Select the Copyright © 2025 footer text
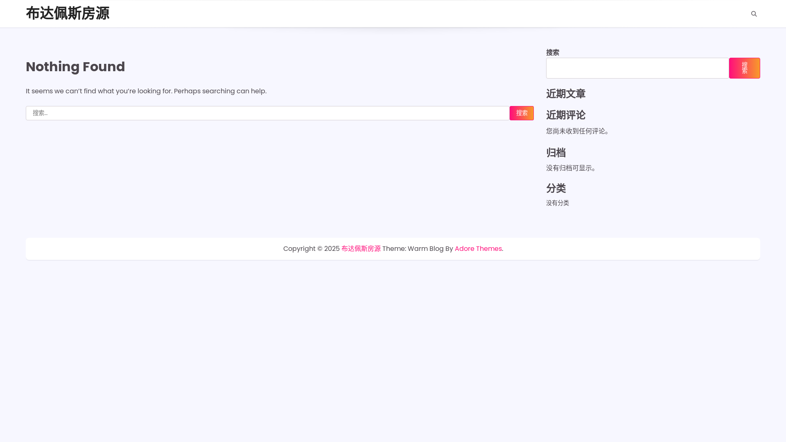This screenshot has width=786, height=442. coord(312,249)
